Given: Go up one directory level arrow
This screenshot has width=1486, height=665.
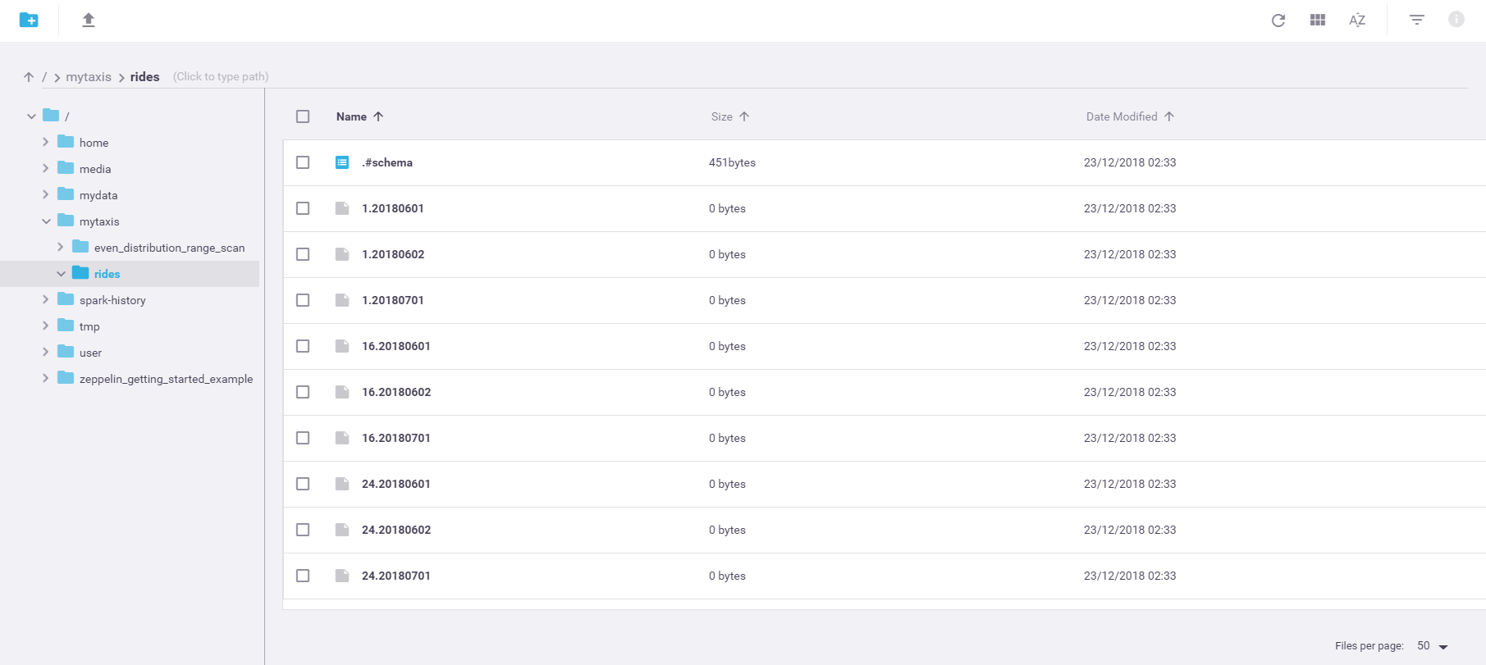Looking at the screenshot, I should point(29,77).
